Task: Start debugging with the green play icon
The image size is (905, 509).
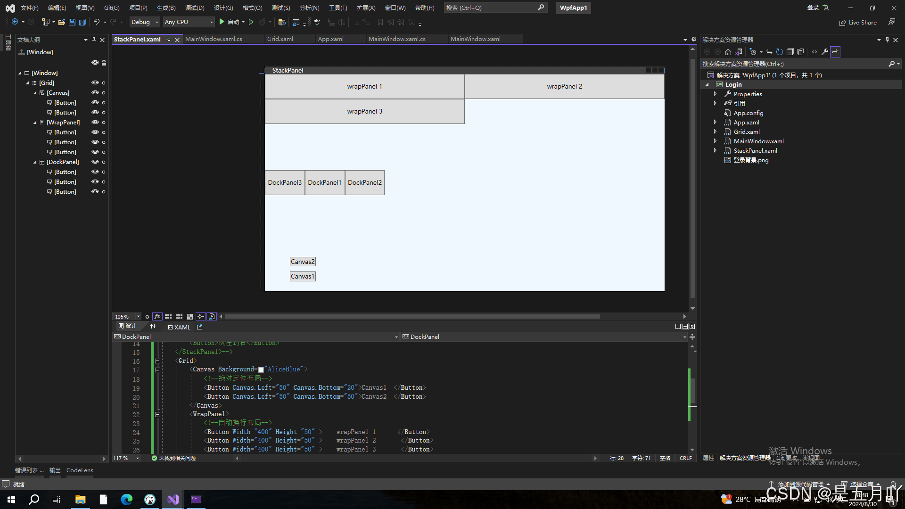Action: [222, 22]
